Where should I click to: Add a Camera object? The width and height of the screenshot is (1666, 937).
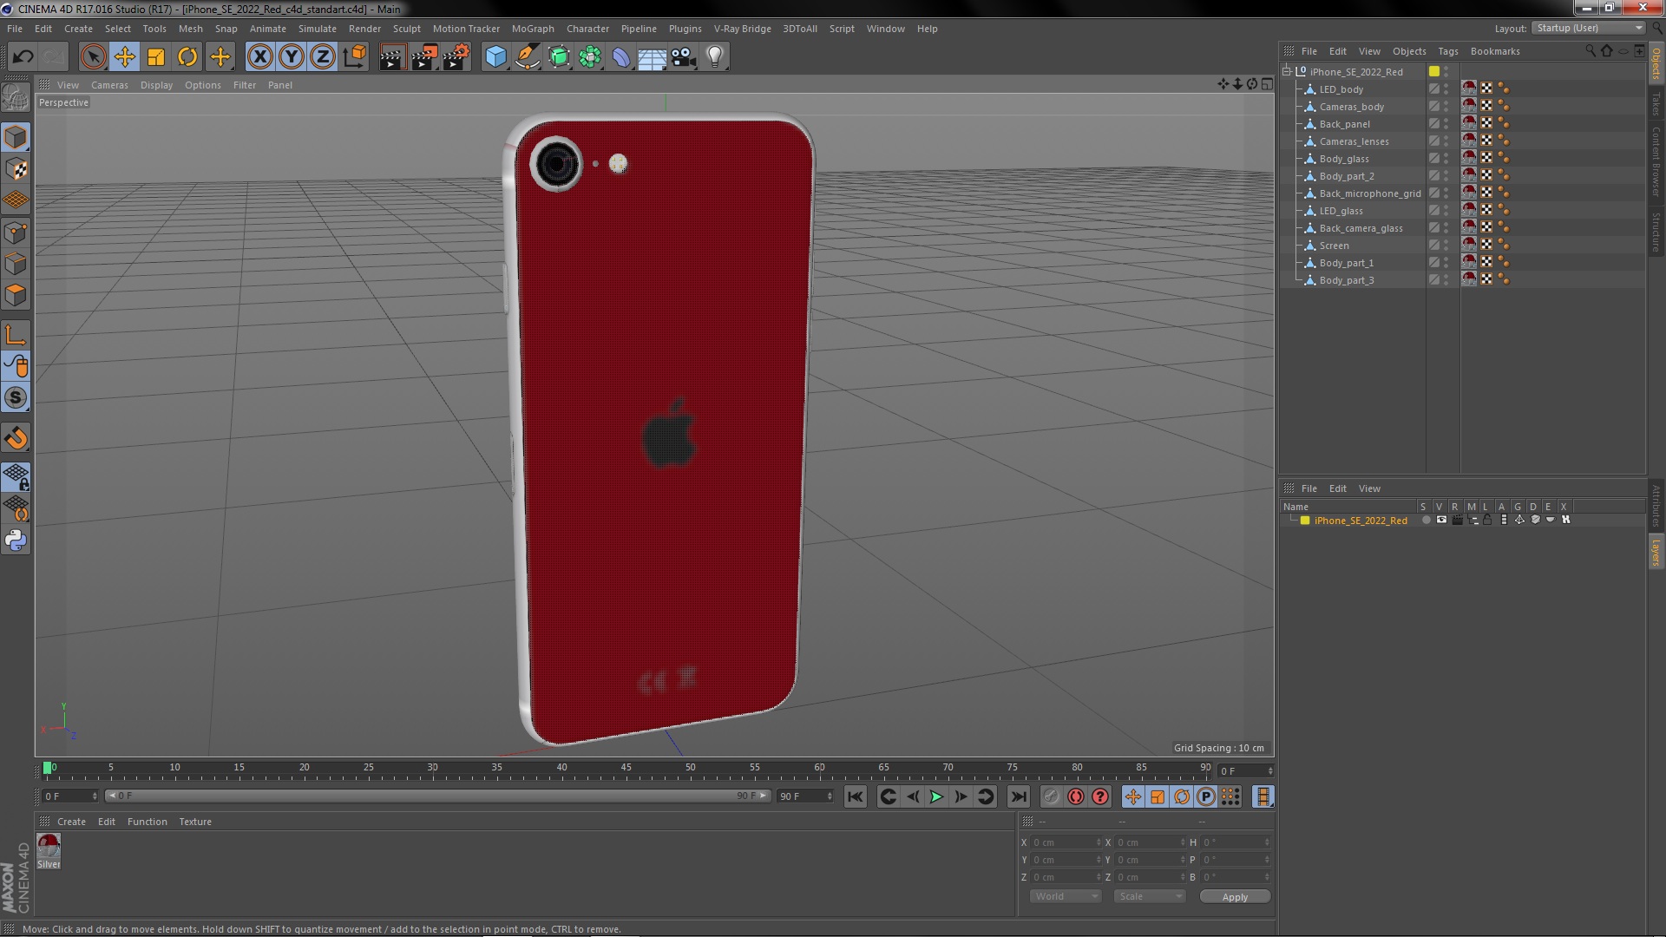click(x=684, y=57)
